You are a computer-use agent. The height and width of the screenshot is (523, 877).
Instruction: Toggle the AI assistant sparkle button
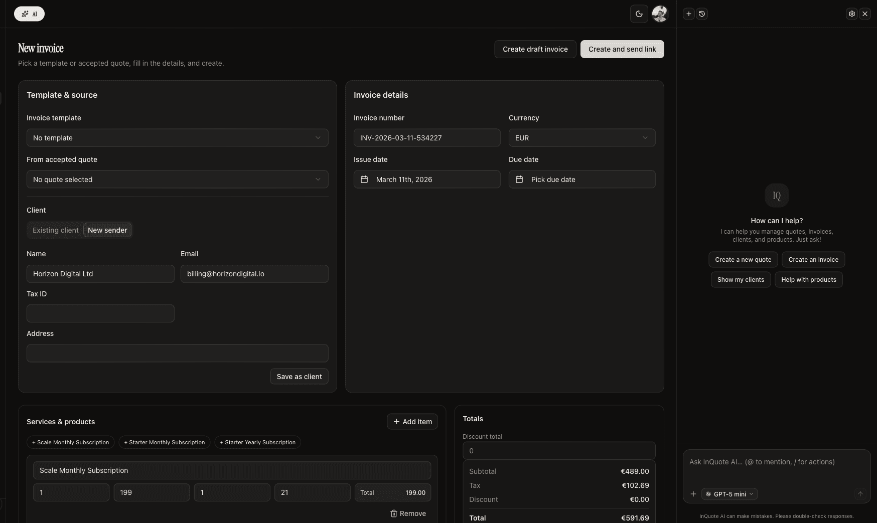[29, 14]
